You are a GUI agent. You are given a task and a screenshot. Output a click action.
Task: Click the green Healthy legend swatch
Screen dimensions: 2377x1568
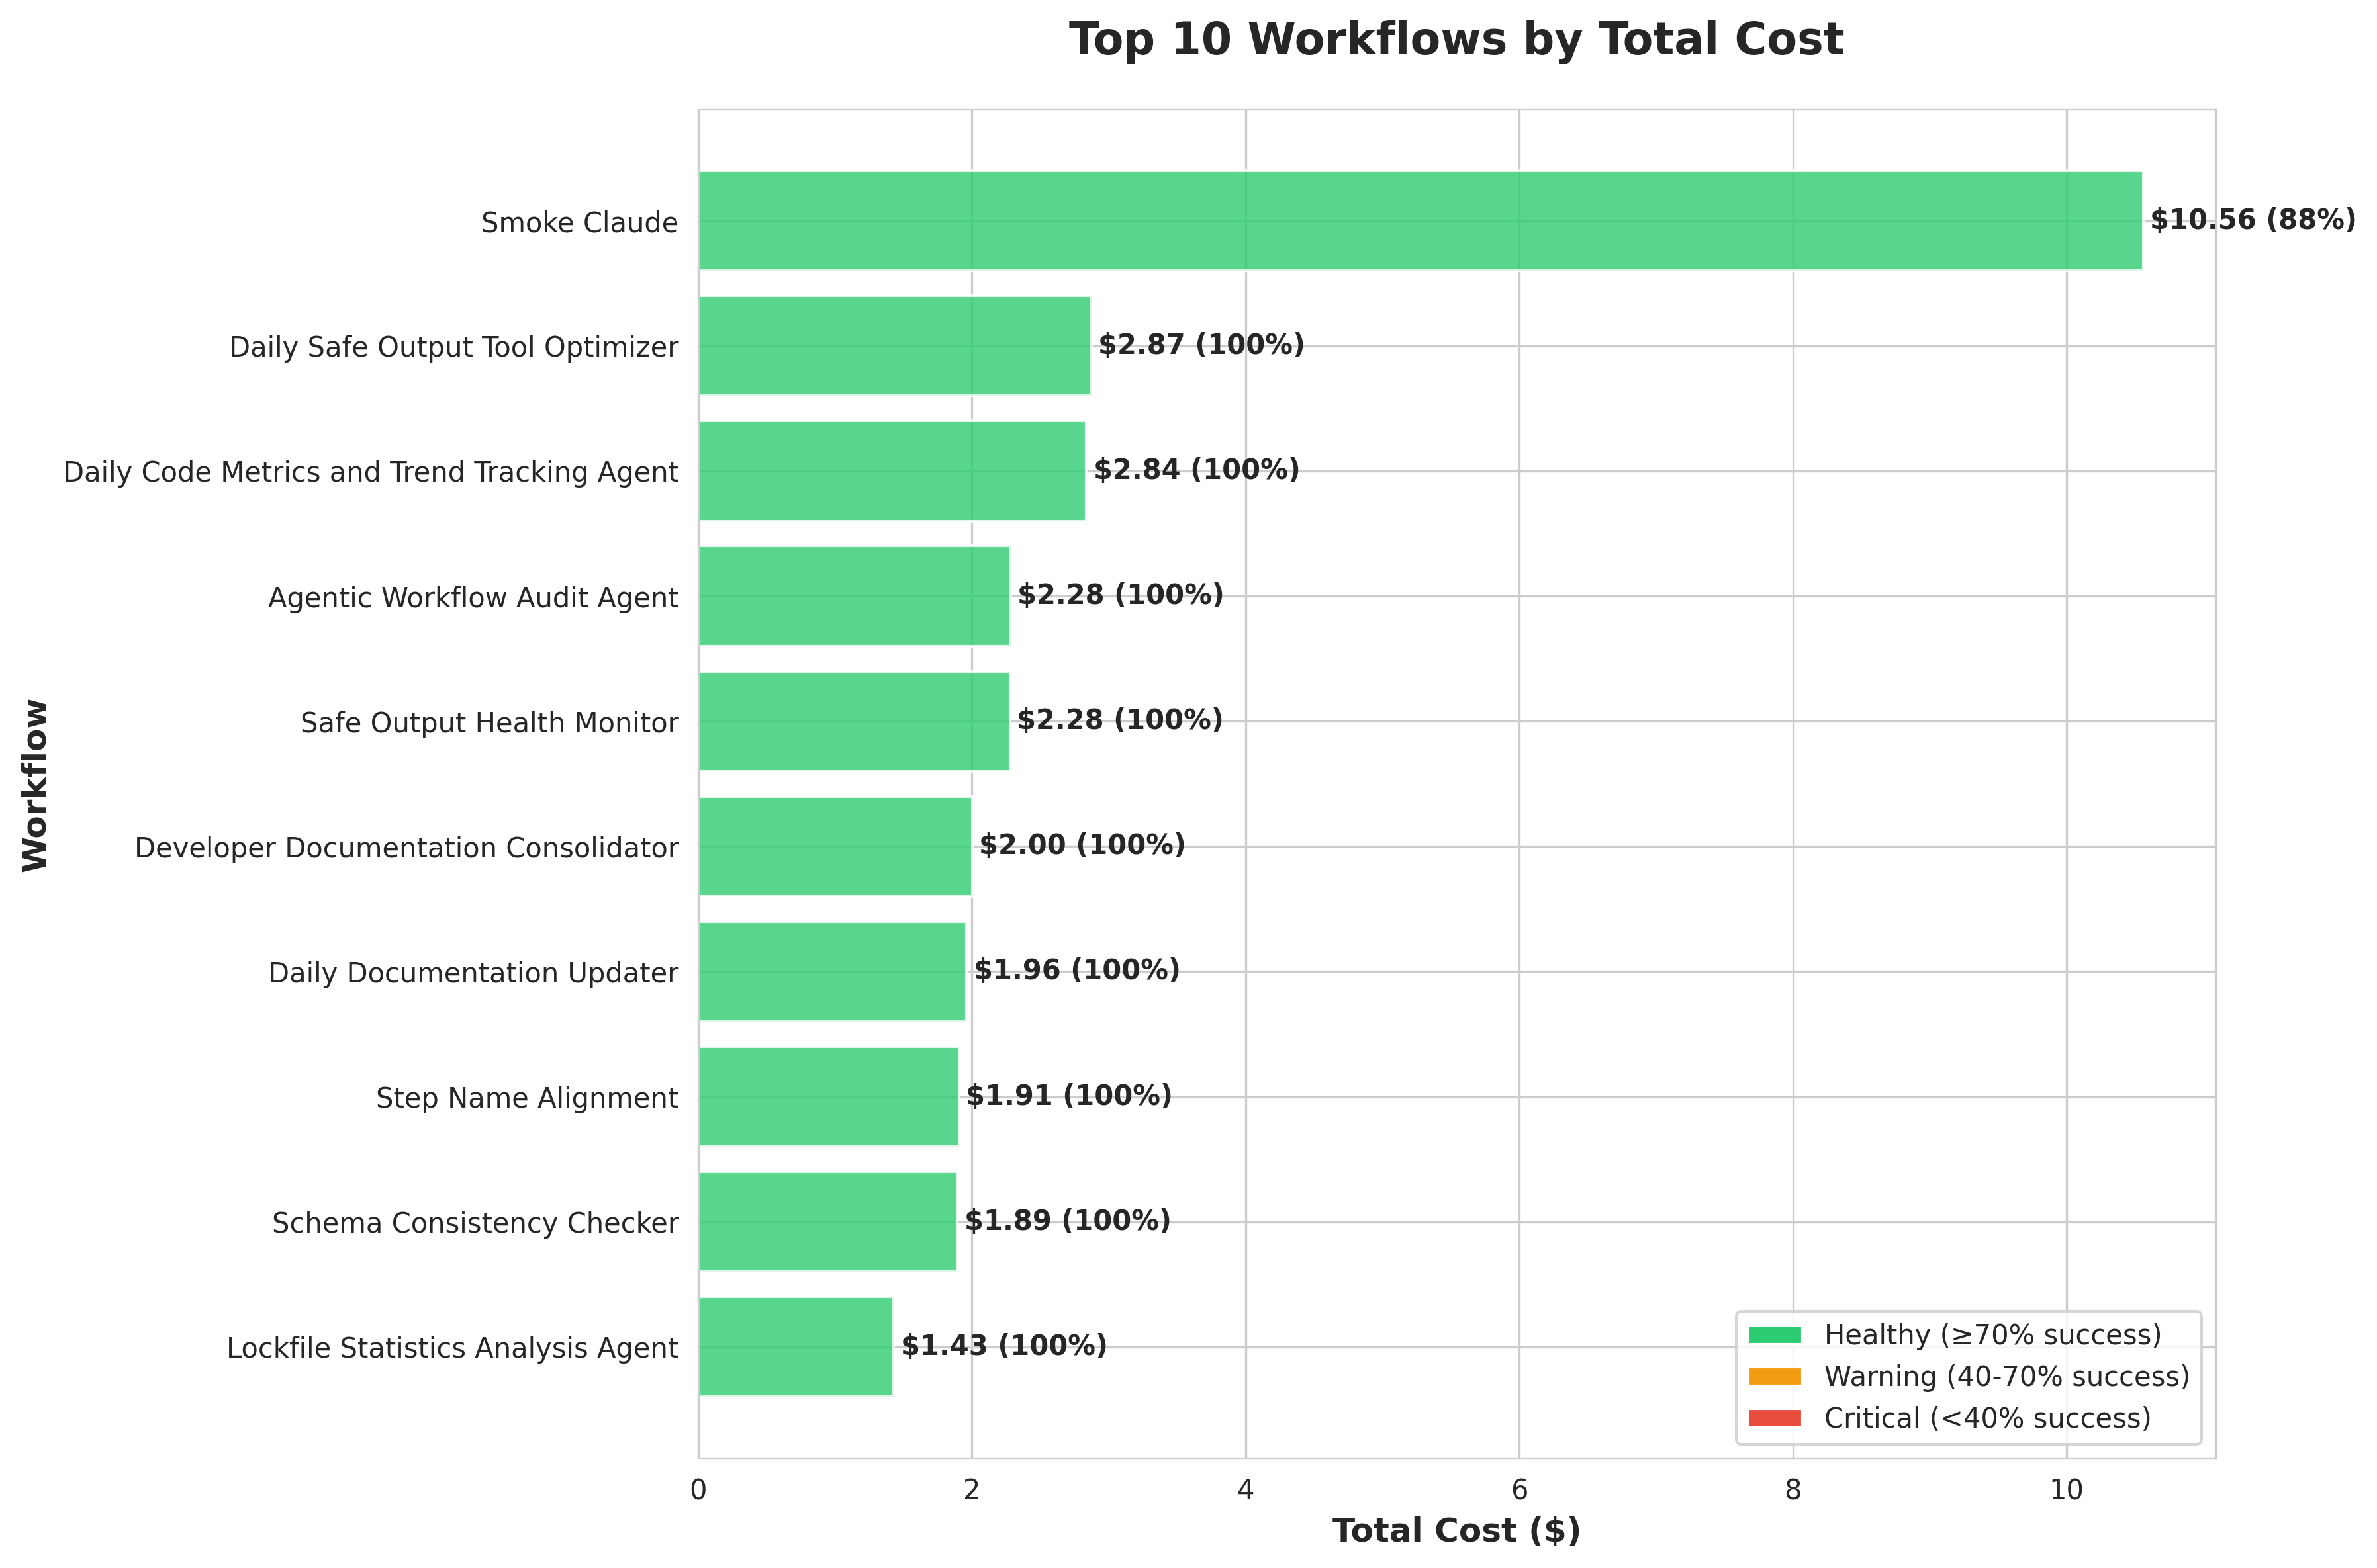(1774, 1335)
